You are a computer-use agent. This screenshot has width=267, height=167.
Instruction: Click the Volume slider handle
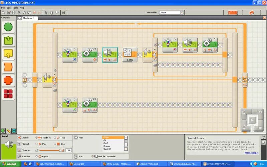coord(60,150)
